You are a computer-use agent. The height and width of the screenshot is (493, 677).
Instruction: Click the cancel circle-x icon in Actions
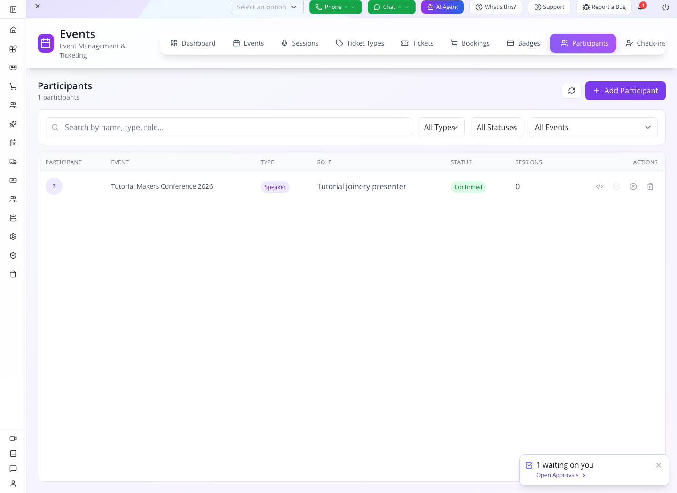tap(633, 186)
